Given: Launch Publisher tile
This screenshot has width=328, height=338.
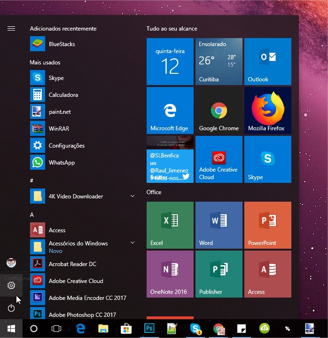Looking at the screenshot, I should [x=219, y=274].
